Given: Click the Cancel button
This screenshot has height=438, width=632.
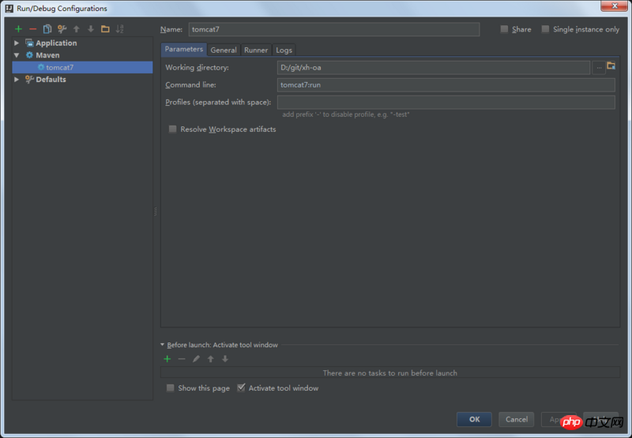Looking at the screenshot, I should [517, 419].
